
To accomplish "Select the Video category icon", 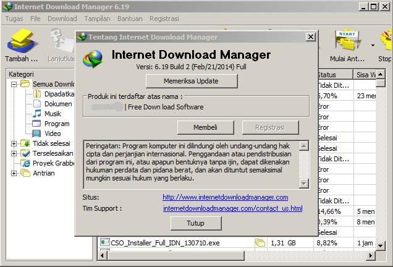I will (x=36, y=133).
